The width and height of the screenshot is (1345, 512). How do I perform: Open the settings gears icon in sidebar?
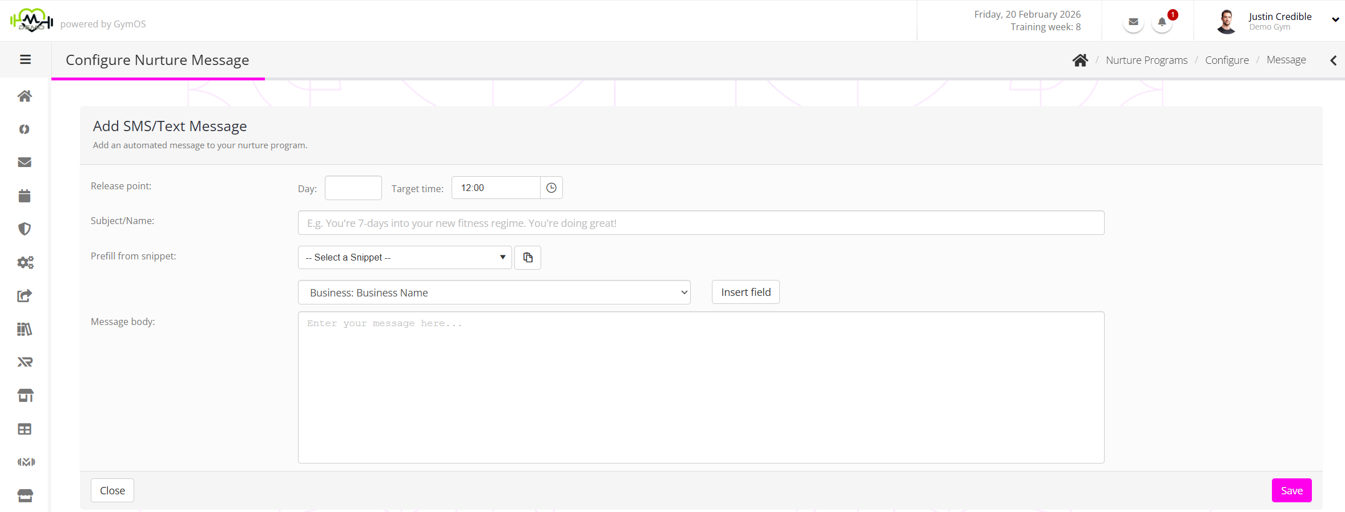[x=25, y=262]
